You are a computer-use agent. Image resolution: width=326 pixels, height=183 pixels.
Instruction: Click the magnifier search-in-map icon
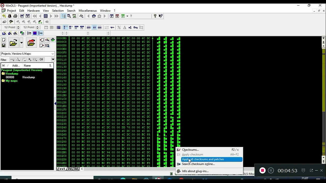point(69,16)
